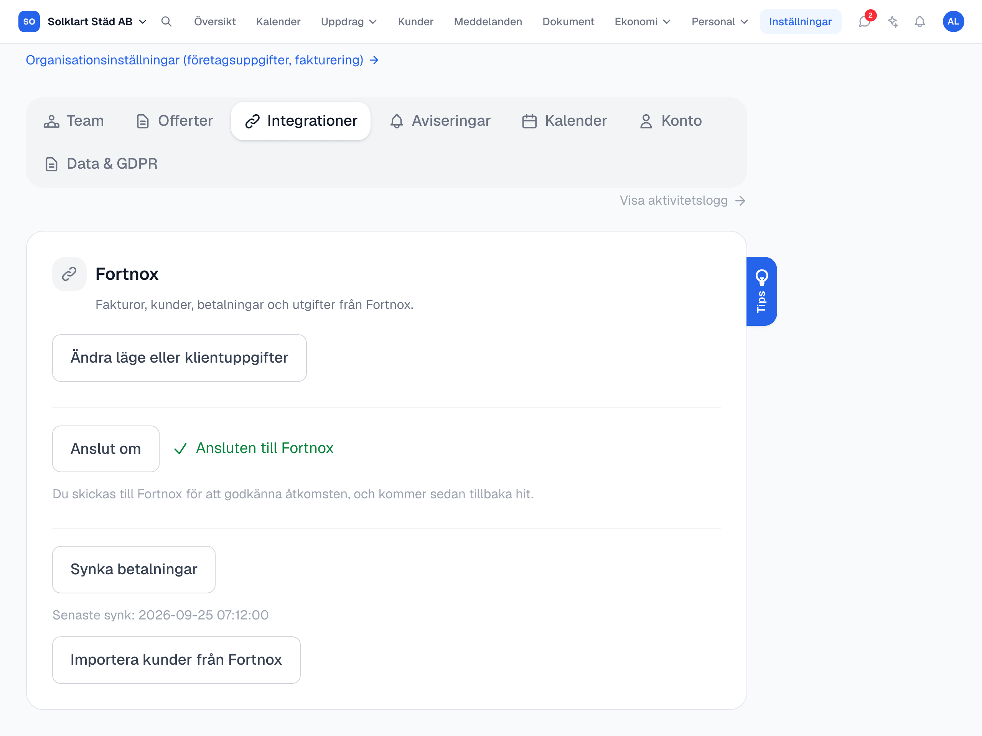Click the Ansluten till Fortnox status text

pos(265,448)
